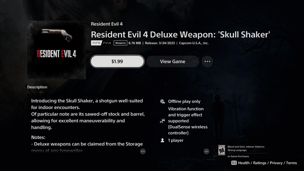Click the In-Game Purchases notice
This screenshot has height=171, width=304.
238,156
